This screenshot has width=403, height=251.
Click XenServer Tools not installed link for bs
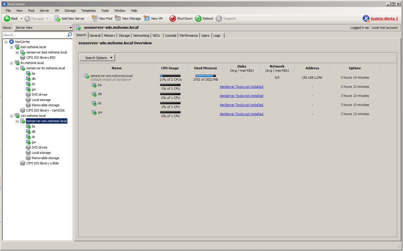pyautogui.click(x=241, y=87)
